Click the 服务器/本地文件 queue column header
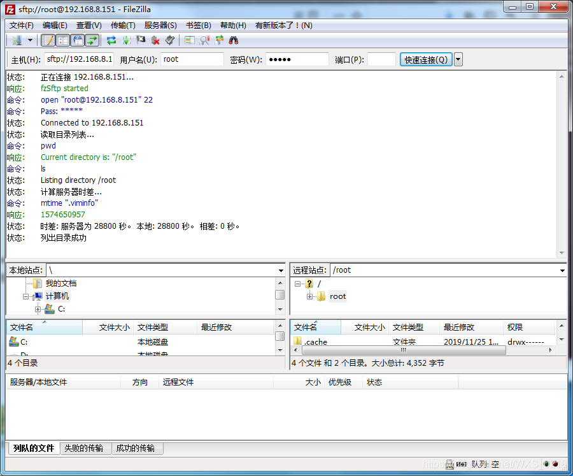This screenshot has height=476, width=573. coord(64,382)
